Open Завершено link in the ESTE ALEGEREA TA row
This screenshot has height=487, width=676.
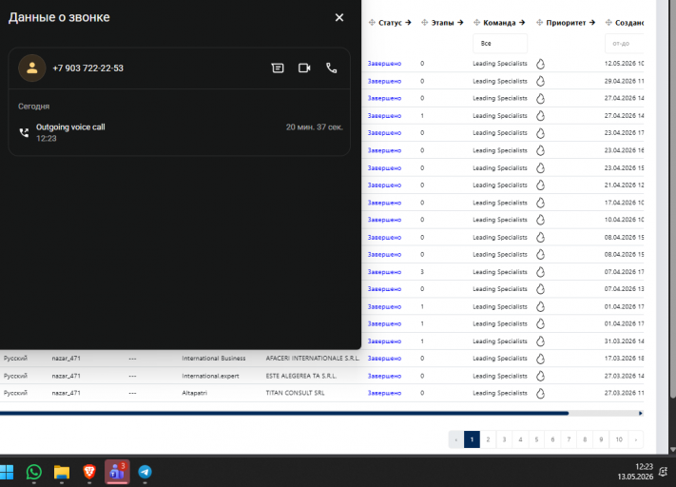coord(384,376)
